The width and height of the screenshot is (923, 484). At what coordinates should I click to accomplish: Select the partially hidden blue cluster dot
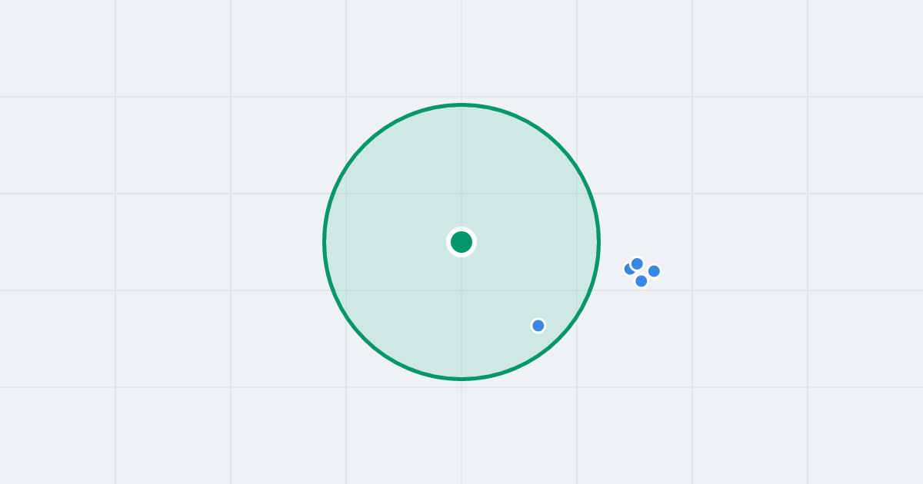pyautogui.click(x=627, y=269)
